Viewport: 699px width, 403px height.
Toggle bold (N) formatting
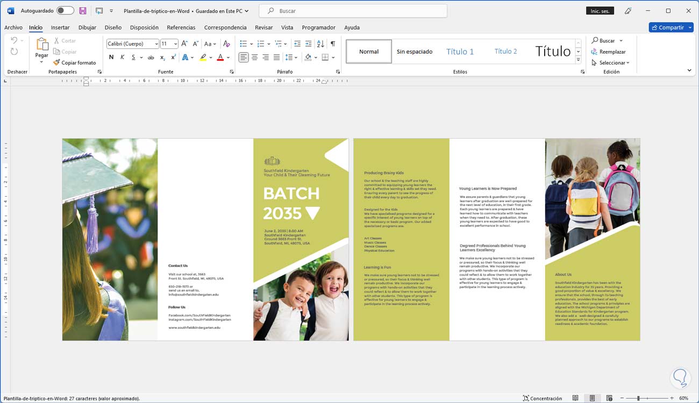pyautogui.click(x=111, y=57)
